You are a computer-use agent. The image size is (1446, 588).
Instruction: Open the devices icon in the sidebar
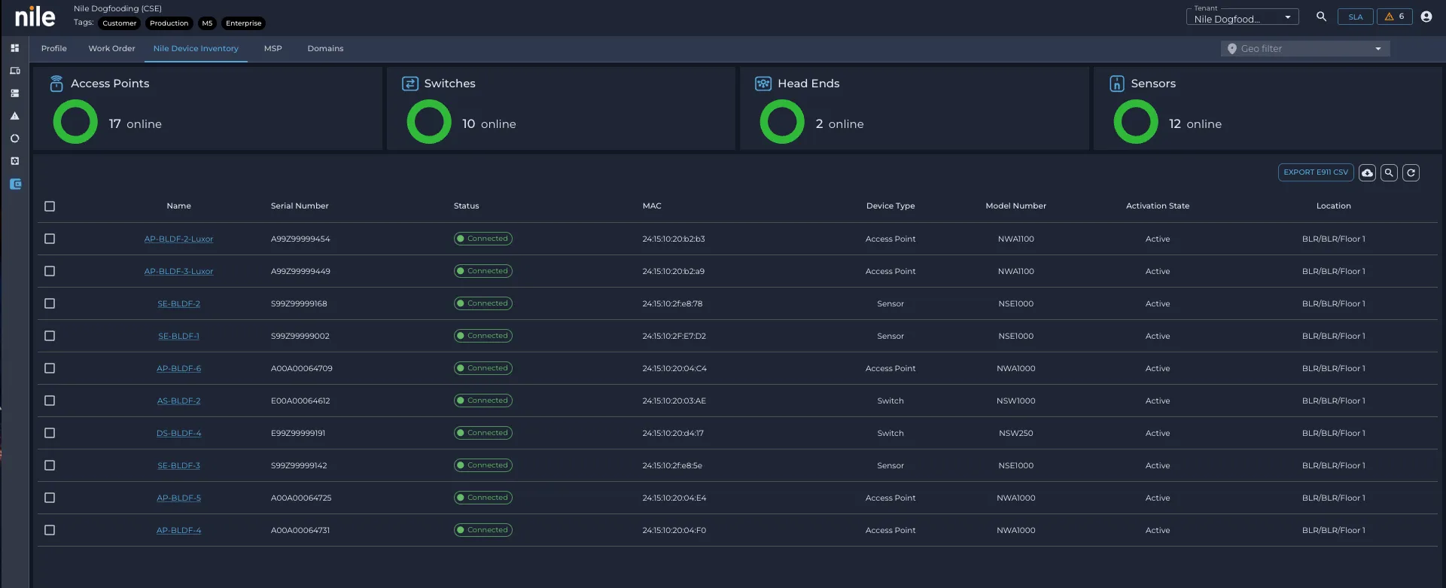14,71
